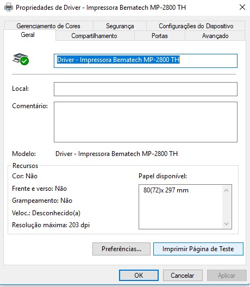Open the Segurança tab

pyautogui.click(x=120, y=26)
